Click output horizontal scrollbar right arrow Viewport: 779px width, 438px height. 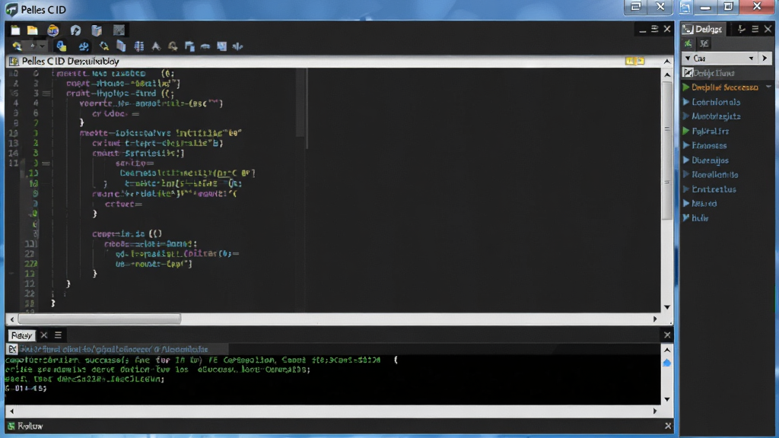(655, 411)
